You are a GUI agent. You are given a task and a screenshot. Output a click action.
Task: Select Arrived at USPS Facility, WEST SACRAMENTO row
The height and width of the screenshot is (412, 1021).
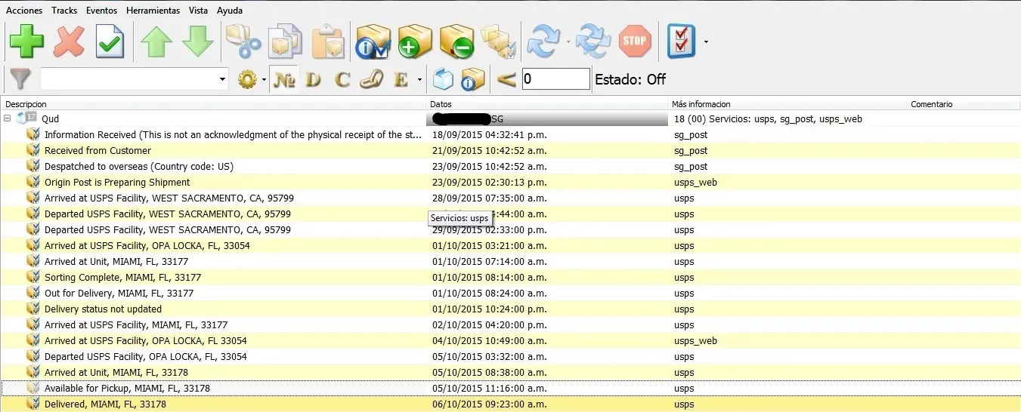point(510,198)
